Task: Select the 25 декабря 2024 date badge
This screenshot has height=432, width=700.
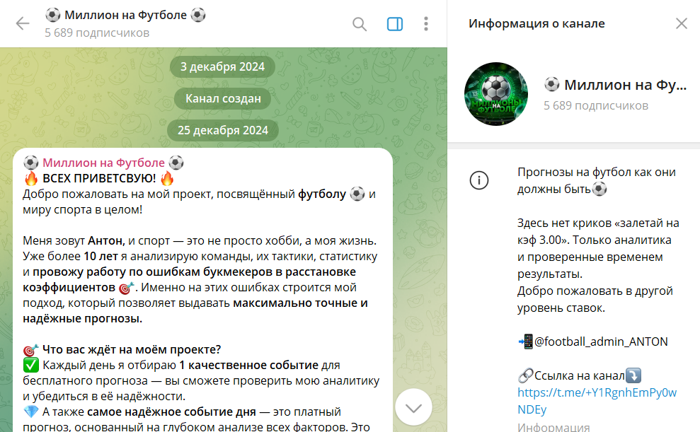Action: point(223,130)
